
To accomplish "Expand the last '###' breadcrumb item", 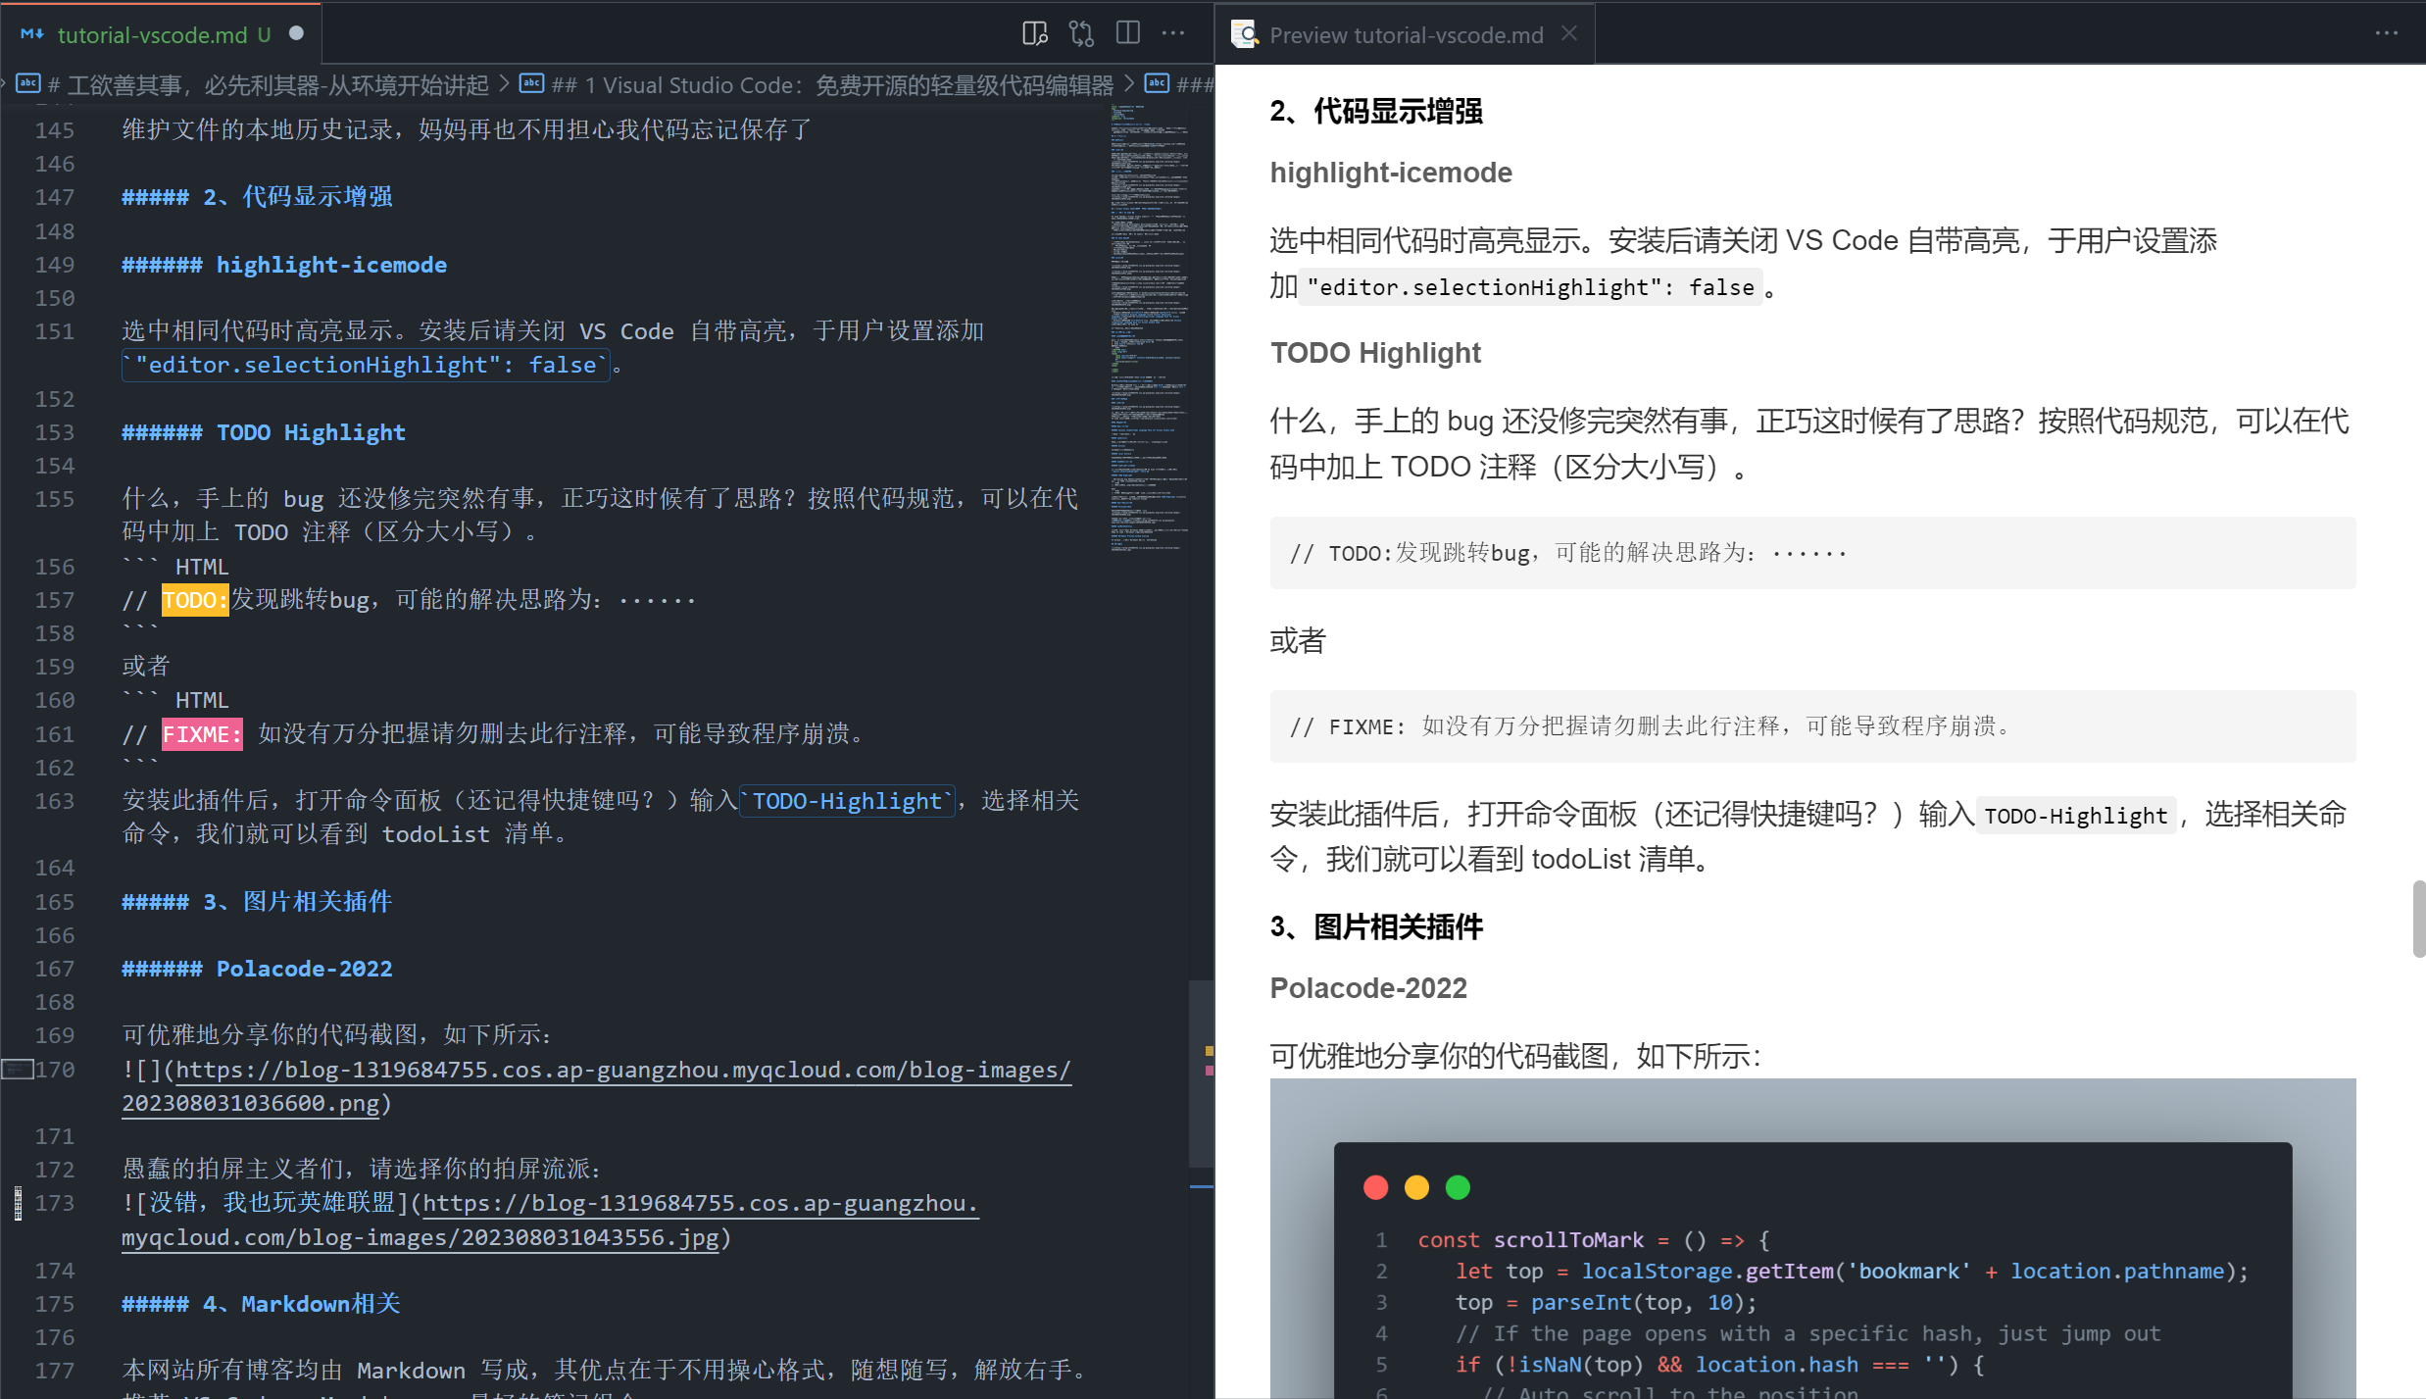I will [x=1193, y=85].
